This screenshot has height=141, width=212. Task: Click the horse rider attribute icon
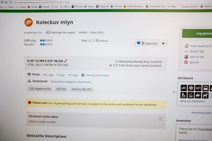[x=198, y=95]
